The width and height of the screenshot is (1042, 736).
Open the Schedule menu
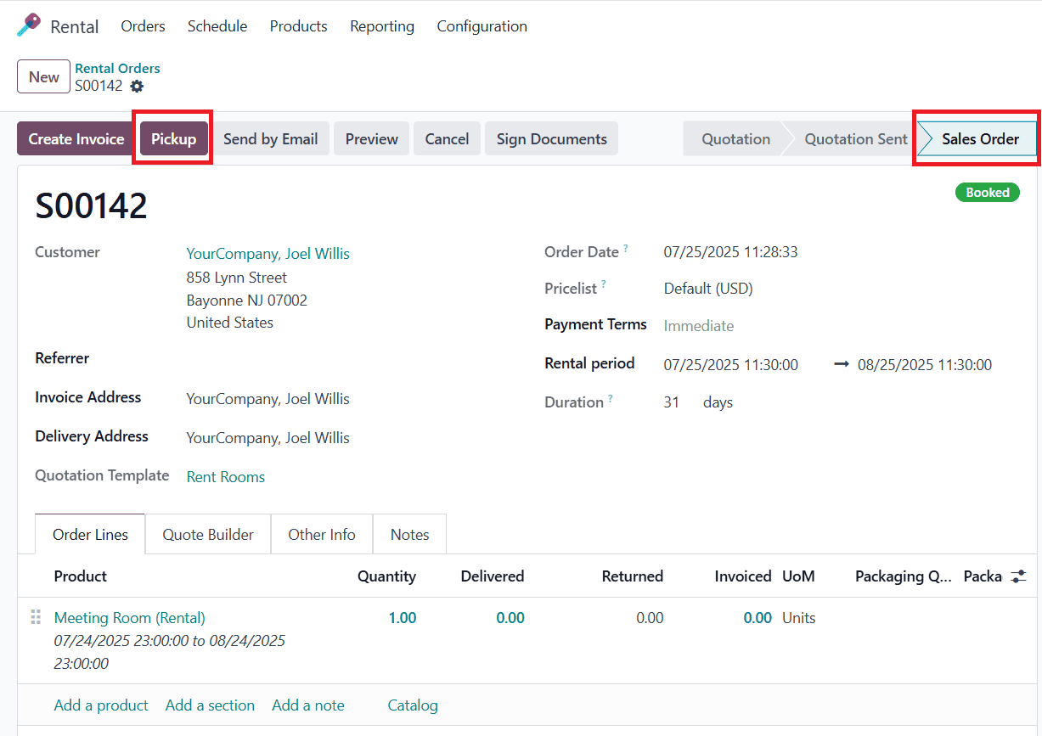(x=217, y=26)
